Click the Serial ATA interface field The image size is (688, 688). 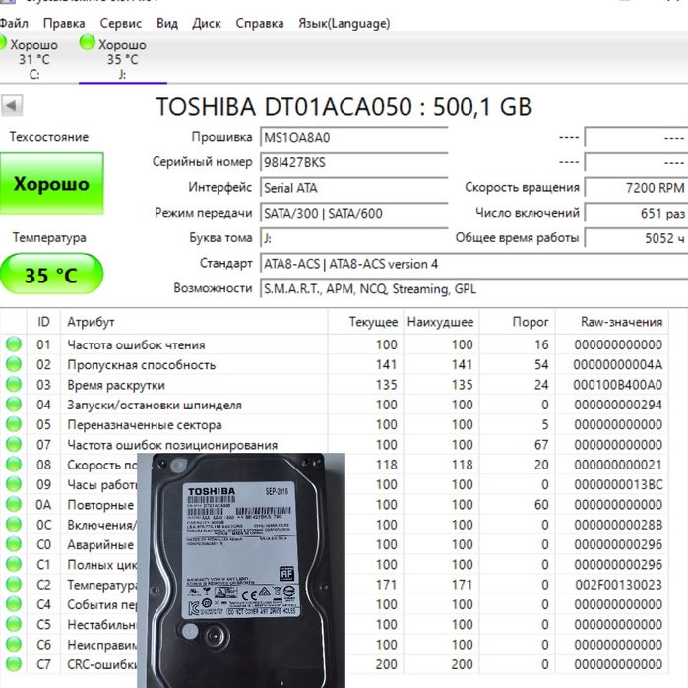click(x=353, y=188)
